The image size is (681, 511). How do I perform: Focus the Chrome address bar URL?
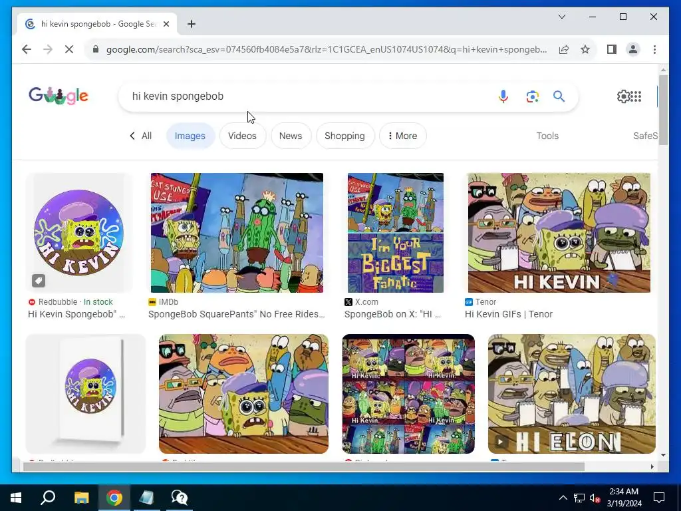[x=327, y=49]
